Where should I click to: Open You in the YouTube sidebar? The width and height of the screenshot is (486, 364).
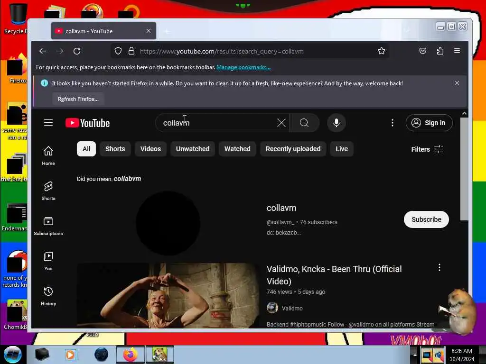48,261
